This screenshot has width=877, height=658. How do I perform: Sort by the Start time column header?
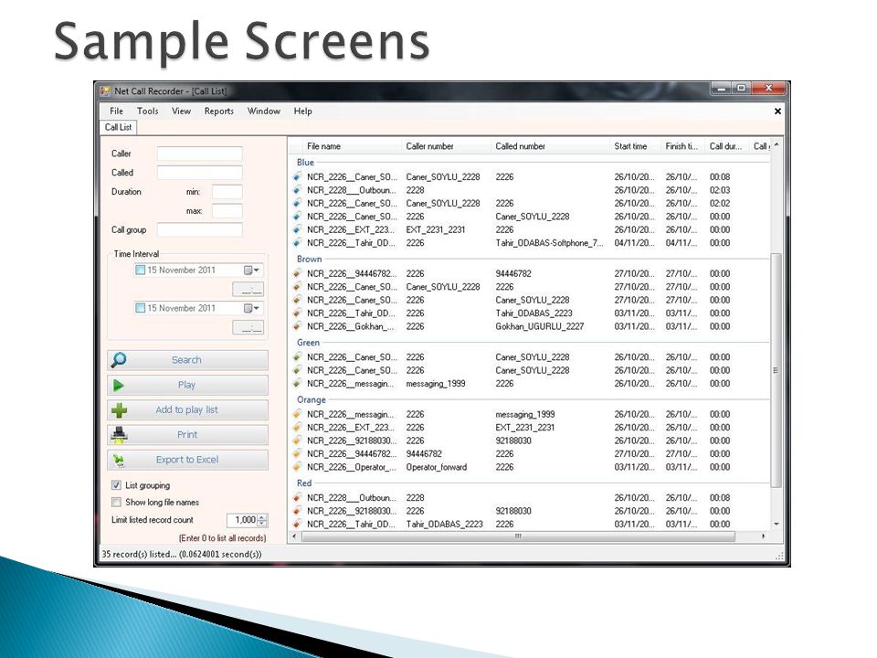[x=635, y=146]
